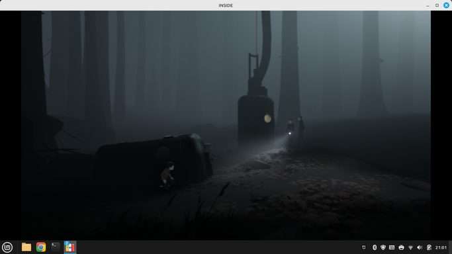Image resolution: width=452 pixels, height=254 pixels.
Task: Minimize the INSIDE game window
Action: tap(428, 5)
